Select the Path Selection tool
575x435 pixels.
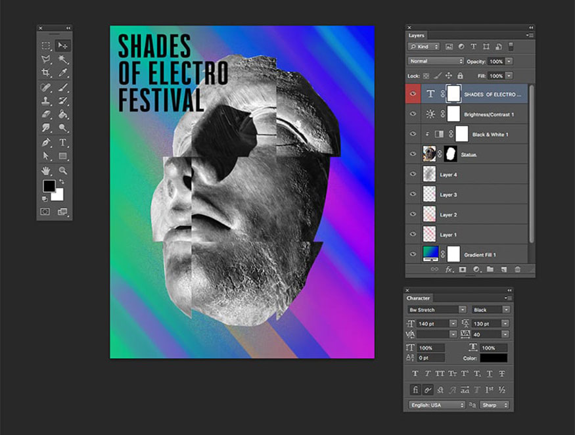46,156
